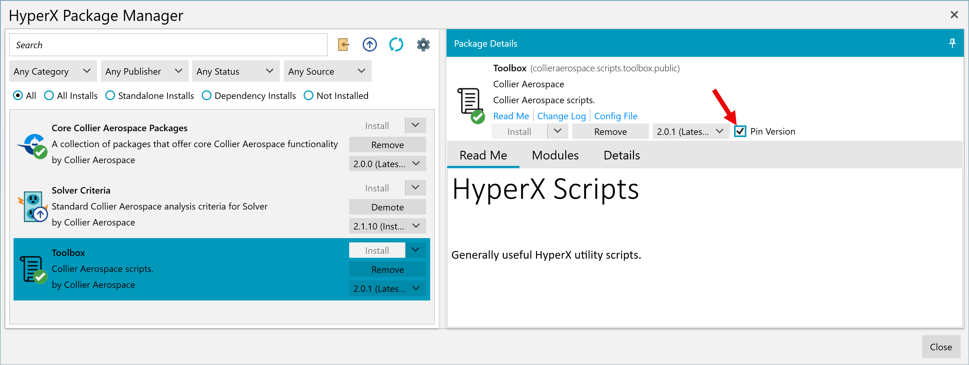Select the Solver Criteria package title
Image resolution: width=969 pixels, height=365 pixels.
81,190
